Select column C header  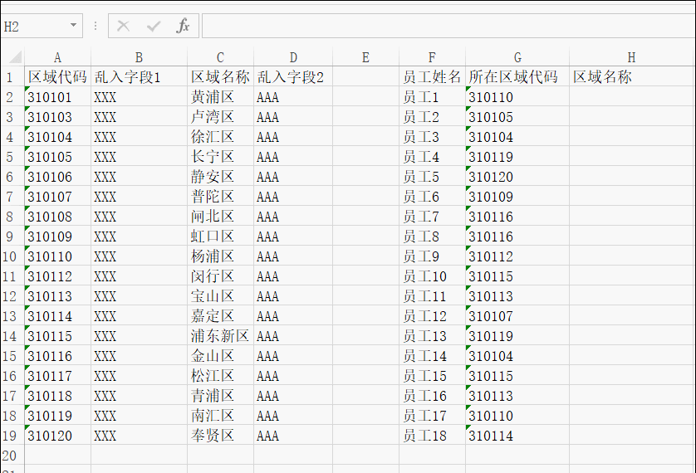(221, 57)
